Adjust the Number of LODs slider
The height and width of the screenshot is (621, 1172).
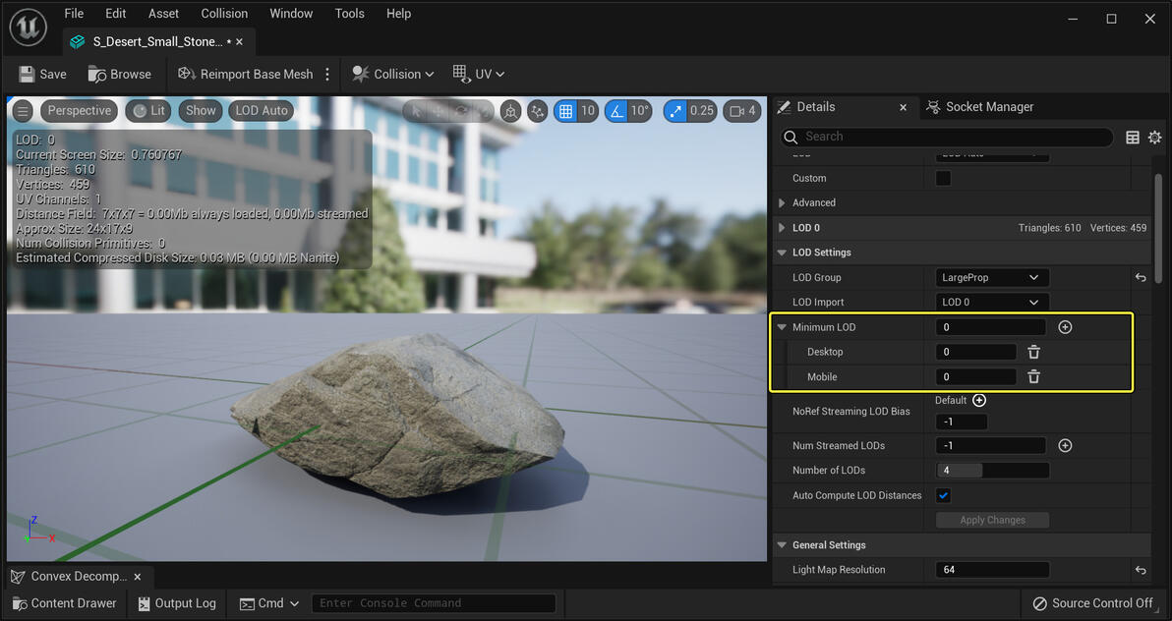coord(991,471)
